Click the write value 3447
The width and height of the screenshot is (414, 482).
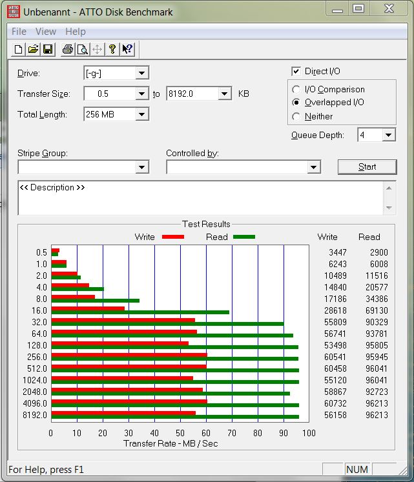(338, 252)
